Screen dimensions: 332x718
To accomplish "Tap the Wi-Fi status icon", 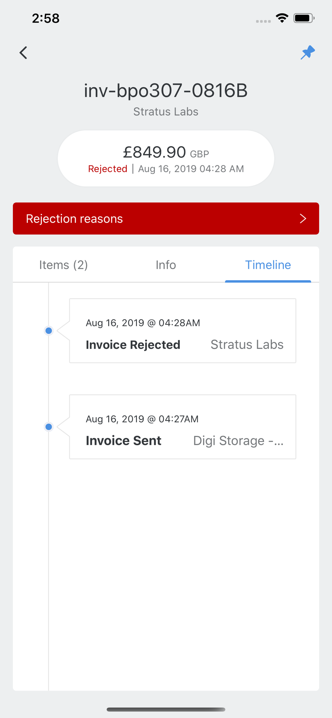I will pos(282,18).
